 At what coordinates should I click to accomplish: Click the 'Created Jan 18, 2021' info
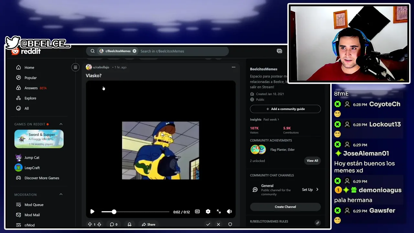coord(267,94)
